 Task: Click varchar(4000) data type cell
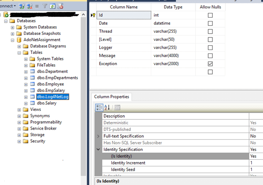tap(173, 55)
